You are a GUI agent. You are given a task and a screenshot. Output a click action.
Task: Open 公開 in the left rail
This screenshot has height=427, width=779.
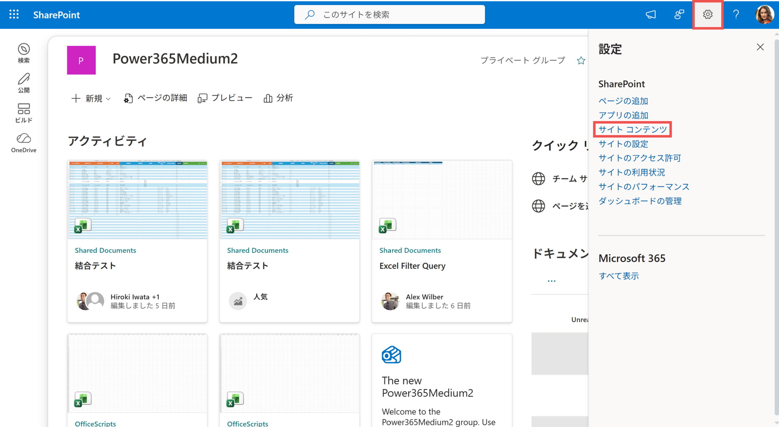coord(24,83)
